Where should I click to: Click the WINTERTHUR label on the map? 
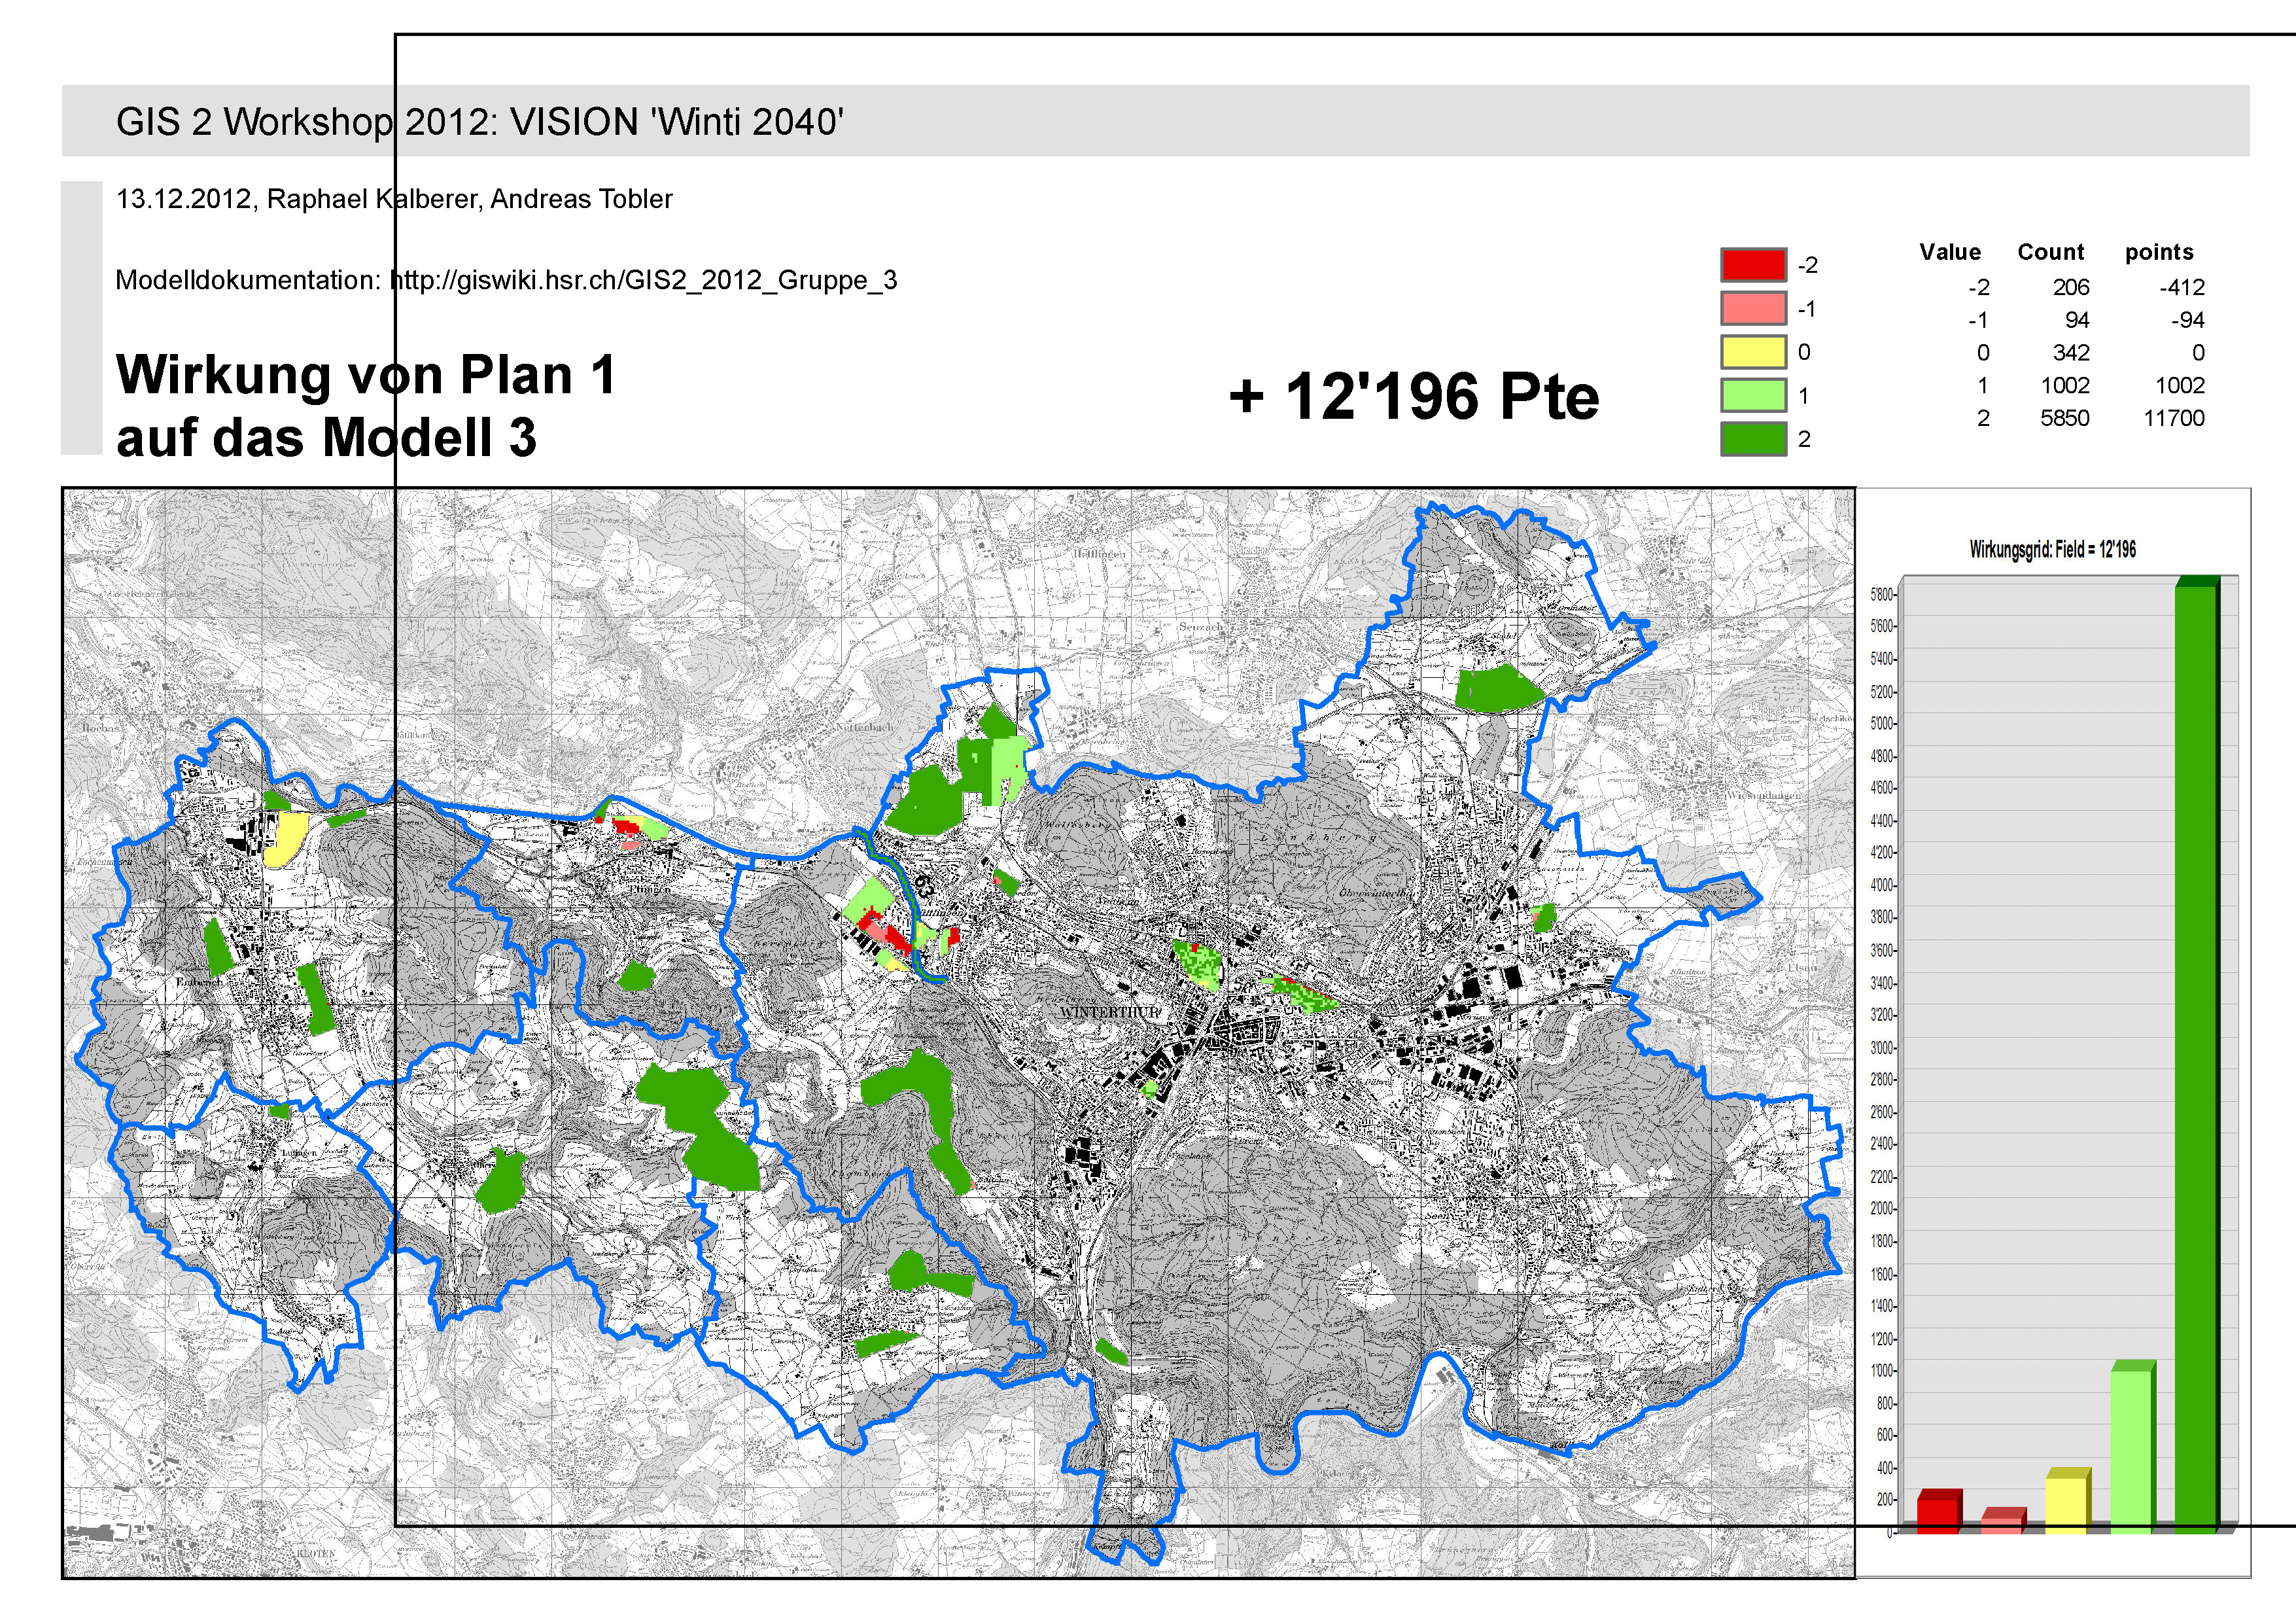pos(1109,1012)
